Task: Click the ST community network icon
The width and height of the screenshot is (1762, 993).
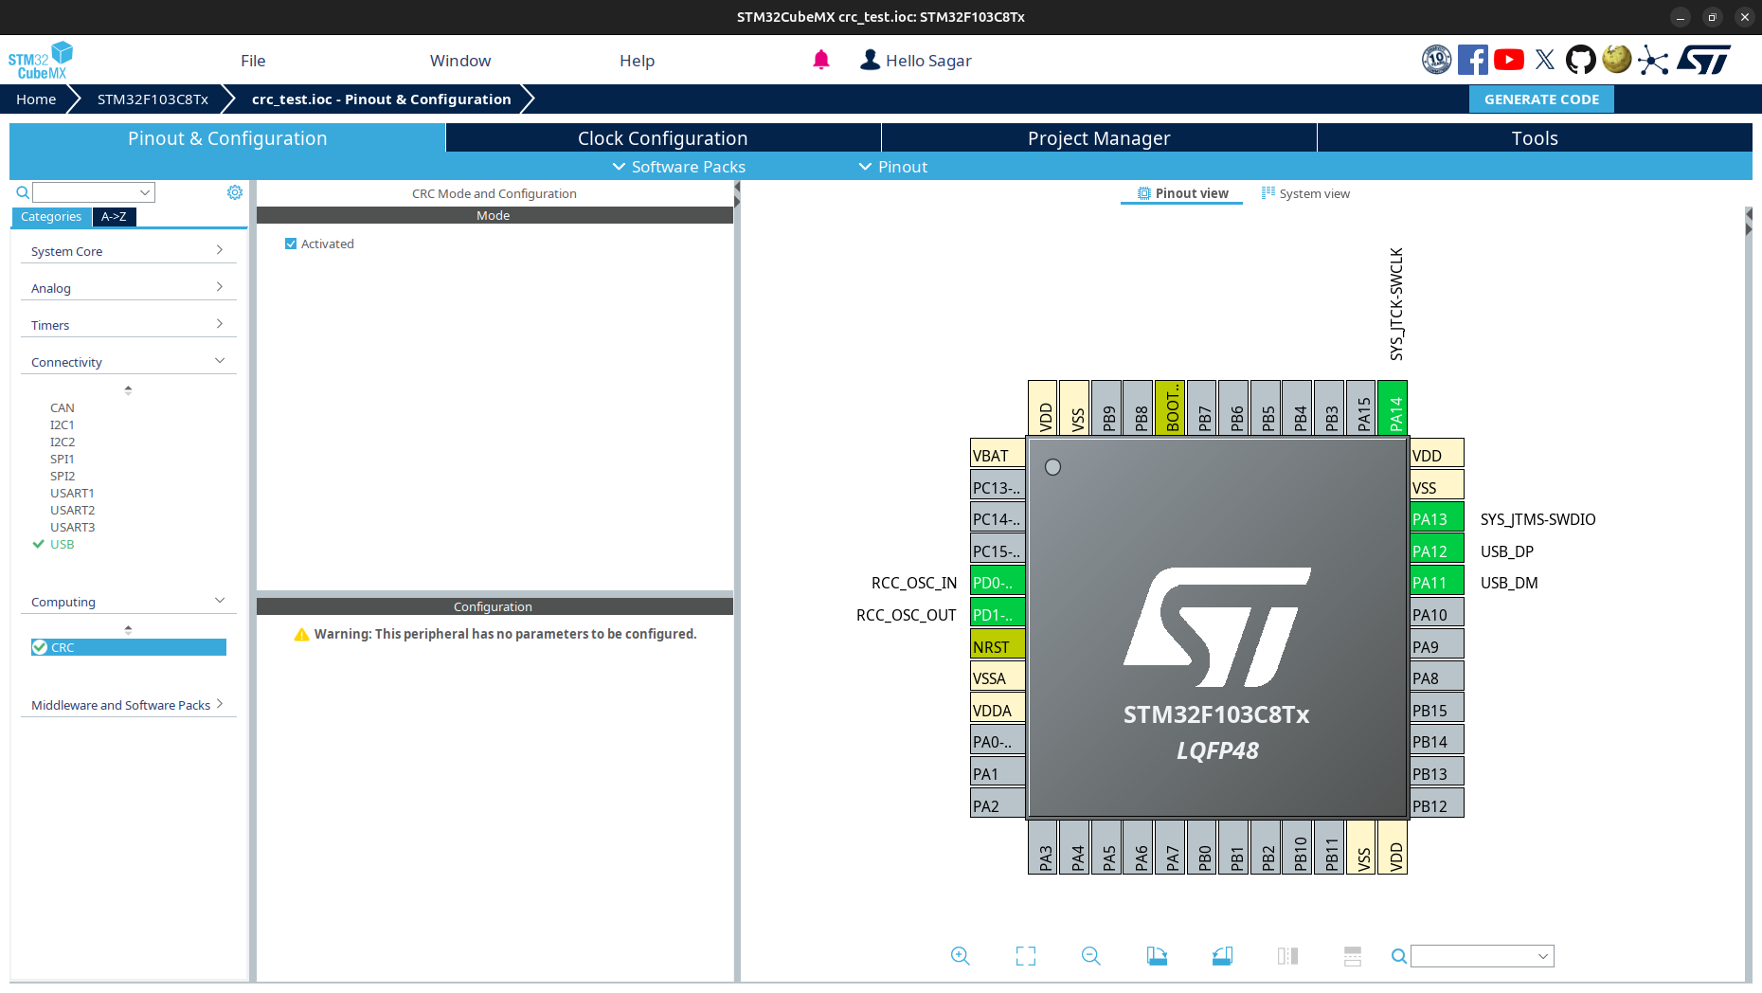Action: click(1653, 60)
